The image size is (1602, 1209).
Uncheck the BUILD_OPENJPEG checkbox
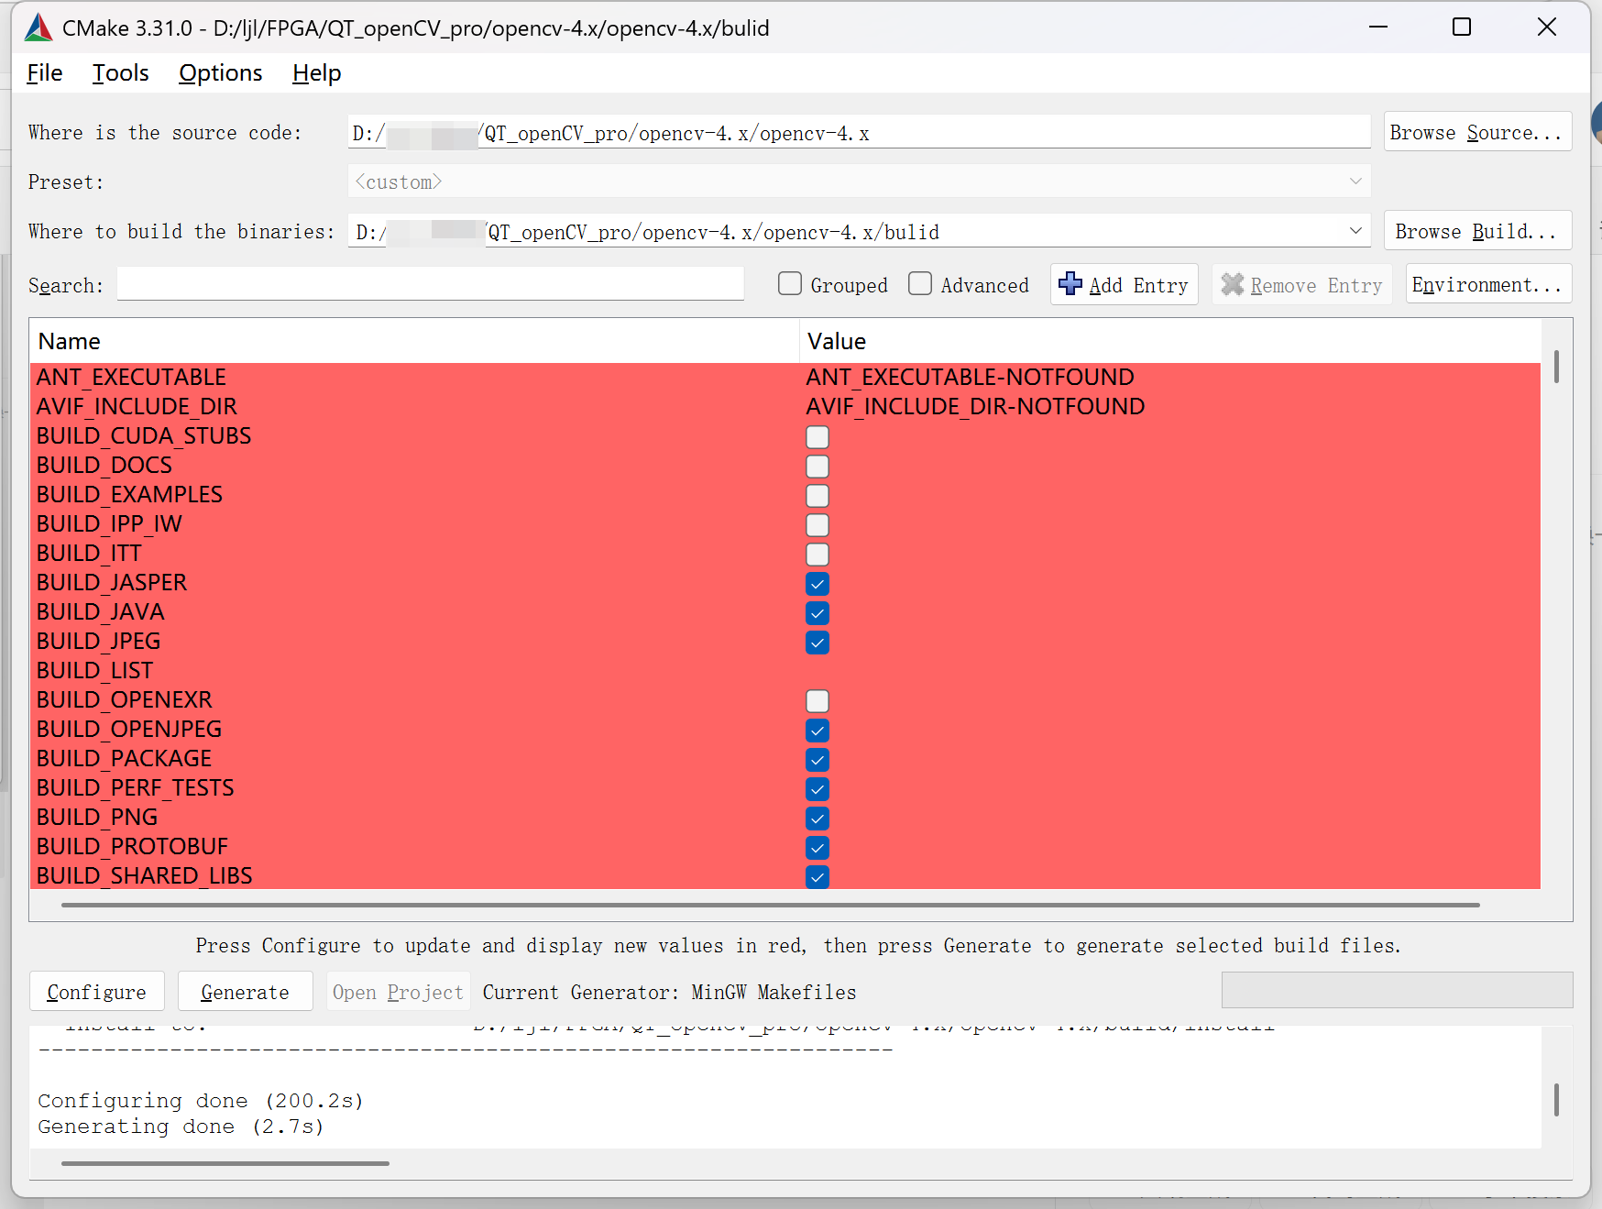817,731
